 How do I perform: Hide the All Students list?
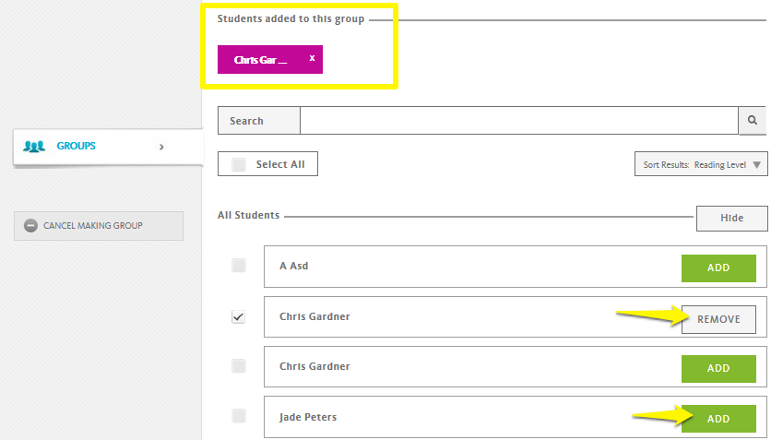[732, 219]
